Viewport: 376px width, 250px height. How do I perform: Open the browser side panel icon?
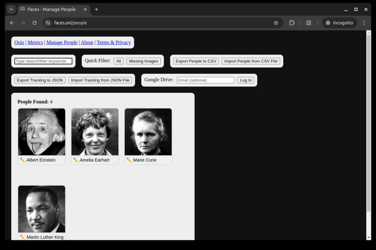(x=309, y=23)
